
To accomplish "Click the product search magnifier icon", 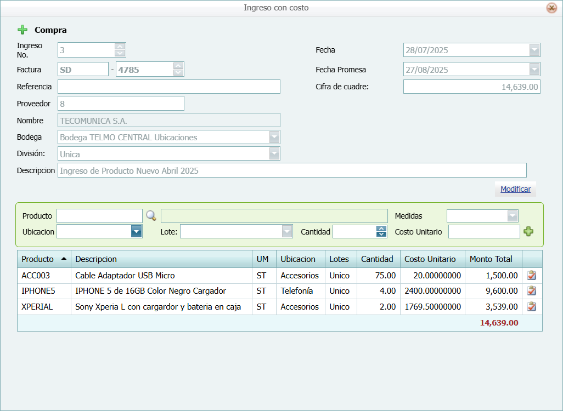I will (151, 215).
